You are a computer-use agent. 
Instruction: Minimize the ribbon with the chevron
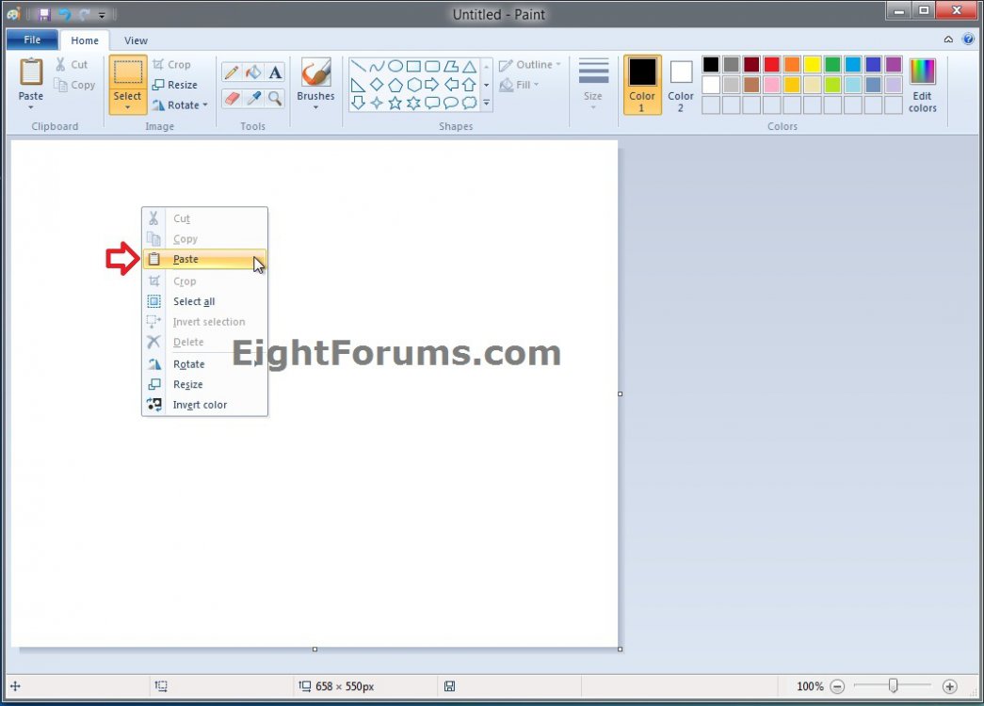pos(948,40)
